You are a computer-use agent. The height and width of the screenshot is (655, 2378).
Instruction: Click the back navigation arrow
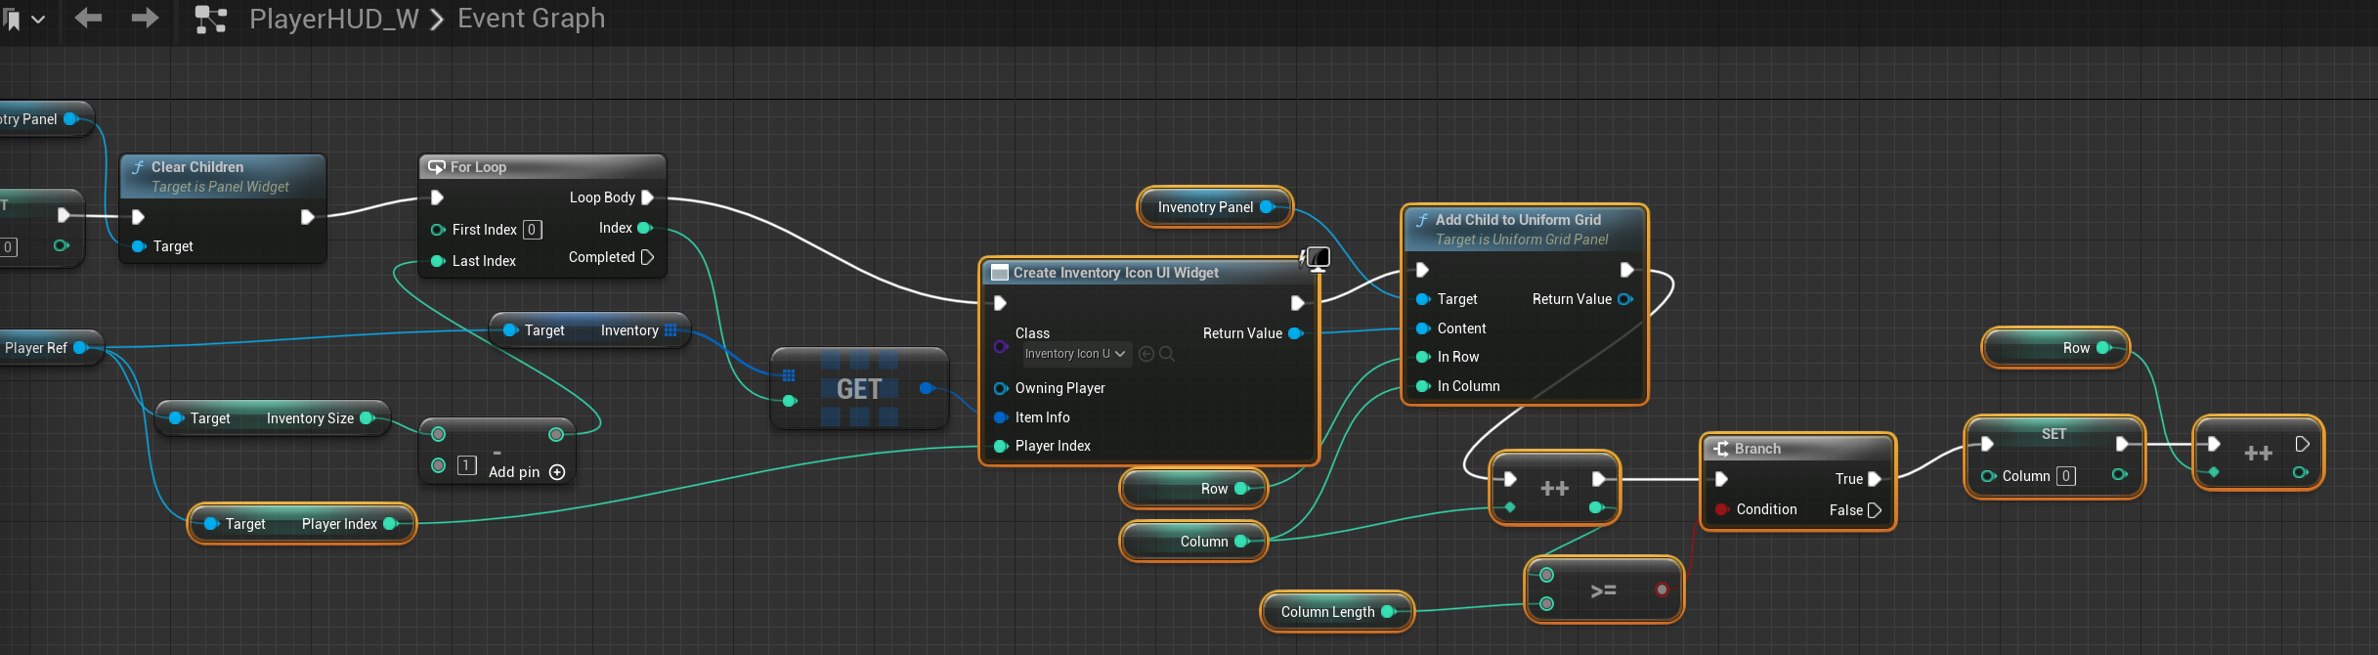point(88,18)
